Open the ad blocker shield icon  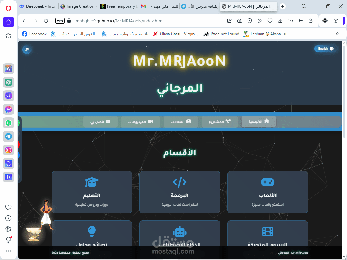pyautogui.click(x=250, y=21)
